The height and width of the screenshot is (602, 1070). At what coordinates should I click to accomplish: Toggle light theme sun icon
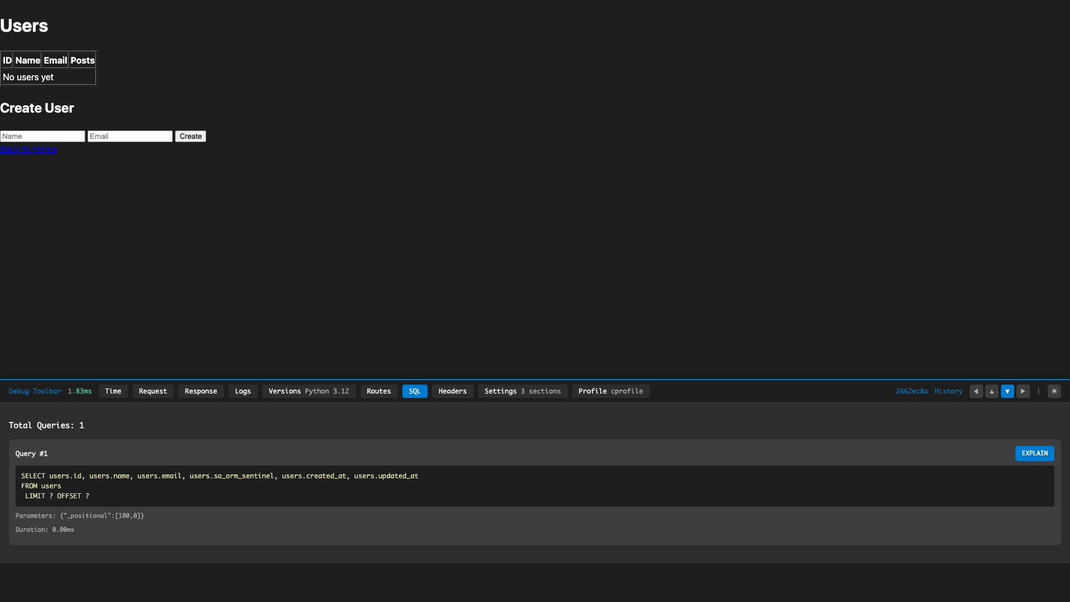[x=1054, y=391]
